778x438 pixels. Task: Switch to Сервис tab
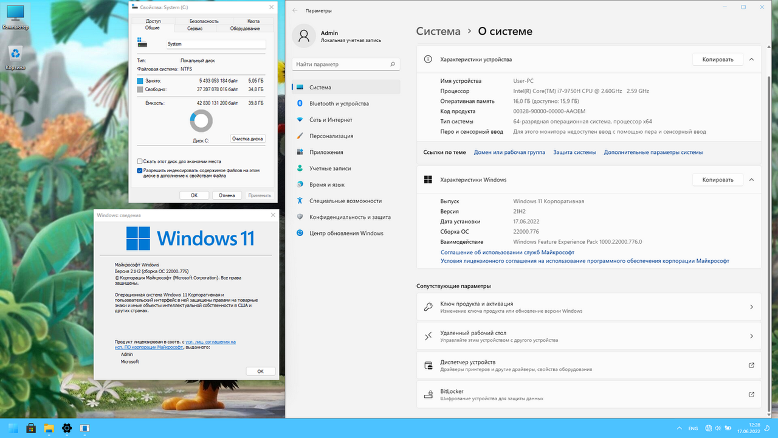(195, 29)
